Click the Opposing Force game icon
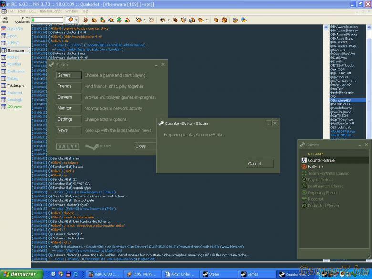Image resolution: width=372 pixels, height=279 pixels. coord(304,193)
